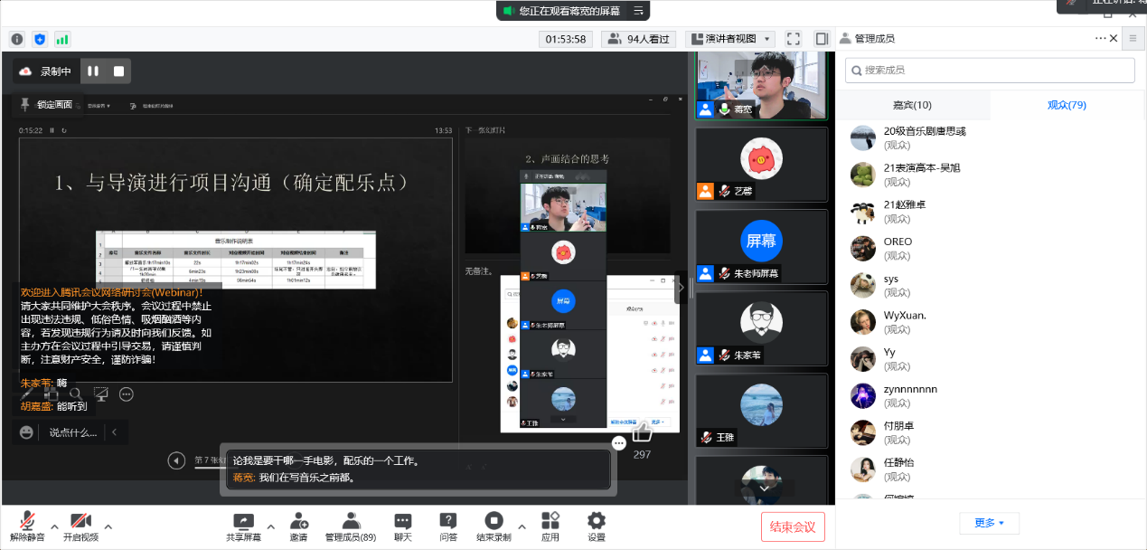Open the meeting info icon
This screenshot has height=550, width=1147.
16,39
